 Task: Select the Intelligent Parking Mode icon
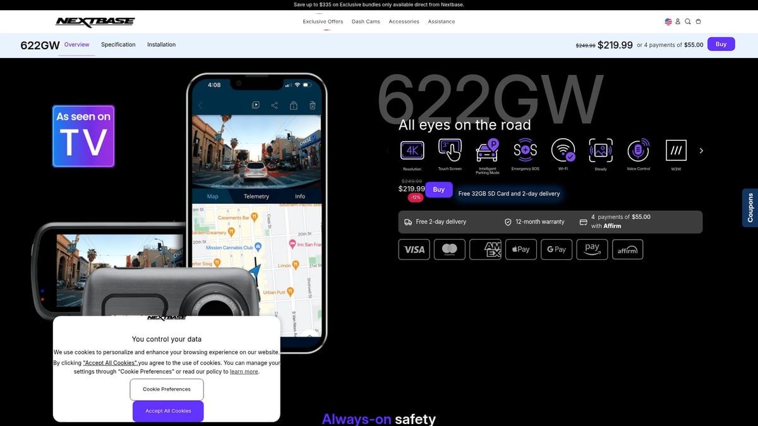[487, 150]
